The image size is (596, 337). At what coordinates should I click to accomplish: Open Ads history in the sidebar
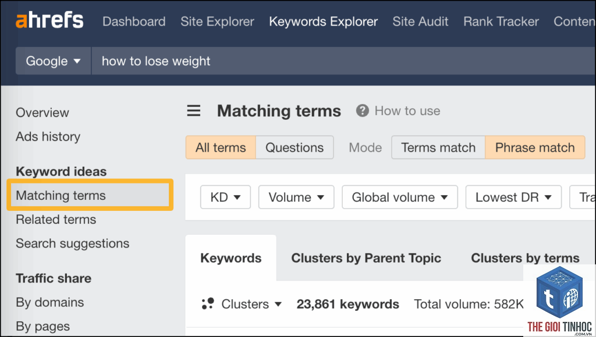pos(48,137)
